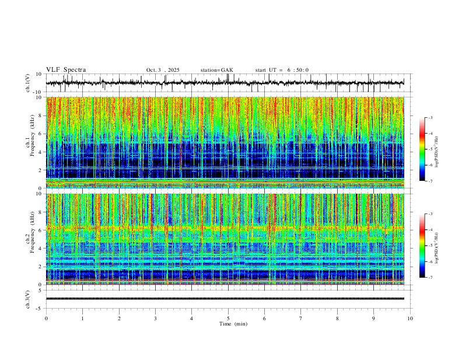Click the 'station=GAK' label
Image resolution: width=462 pixels, height=357 pixels.
(x=216, y=70)
